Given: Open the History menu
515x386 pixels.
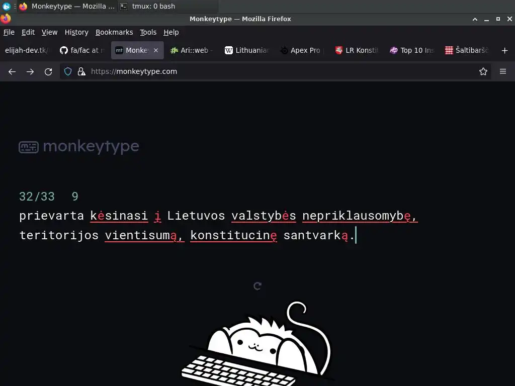Looking at the screenshot, I should 76,32.
